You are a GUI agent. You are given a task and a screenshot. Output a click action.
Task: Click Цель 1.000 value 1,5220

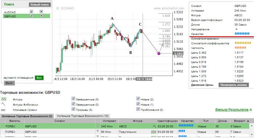[239, 71]
